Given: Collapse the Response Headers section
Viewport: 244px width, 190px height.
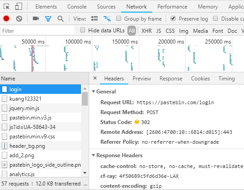Looking at the screenshot, I should coord(93,155).
